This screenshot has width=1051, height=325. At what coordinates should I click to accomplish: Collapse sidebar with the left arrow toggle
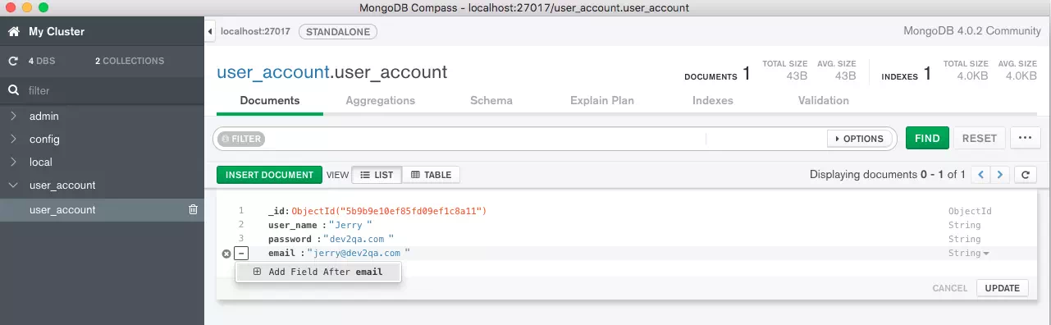pos(210,31)
